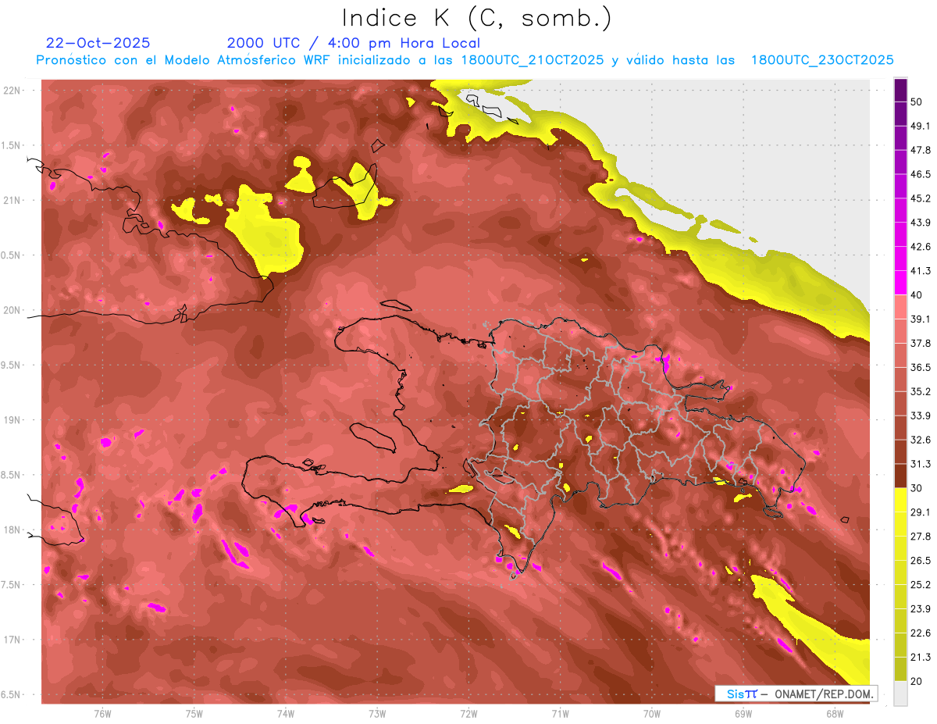This screenshot has width=937, height=724.
Task: Click the 17N latitude axis label
Action: pos(12,640)
